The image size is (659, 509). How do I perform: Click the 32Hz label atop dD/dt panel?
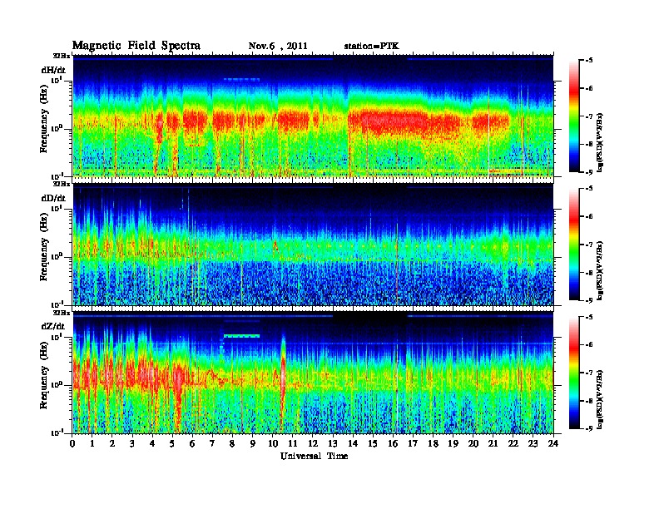[61, 184]
